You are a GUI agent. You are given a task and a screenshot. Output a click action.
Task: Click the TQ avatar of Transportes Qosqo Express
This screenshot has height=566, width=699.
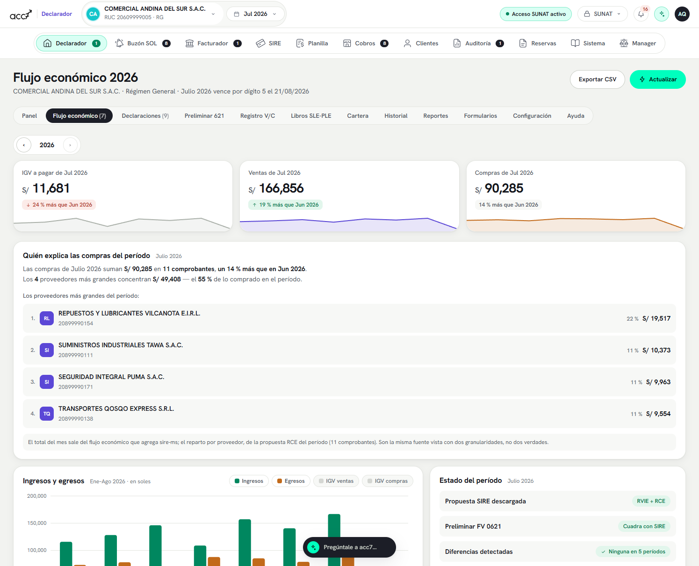point(47,414)
